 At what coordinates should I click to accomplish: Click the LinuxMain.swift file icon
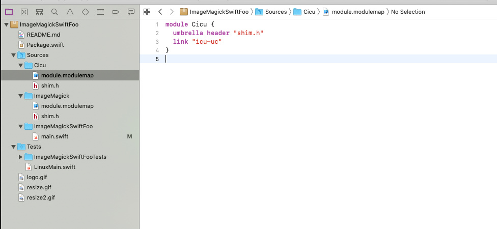coord(29,167)
